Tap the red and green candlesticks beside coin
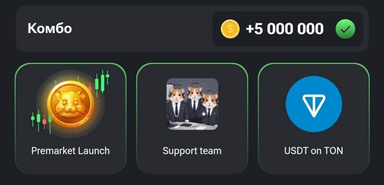This screenshot has height=185, width=384. (41, 122)
